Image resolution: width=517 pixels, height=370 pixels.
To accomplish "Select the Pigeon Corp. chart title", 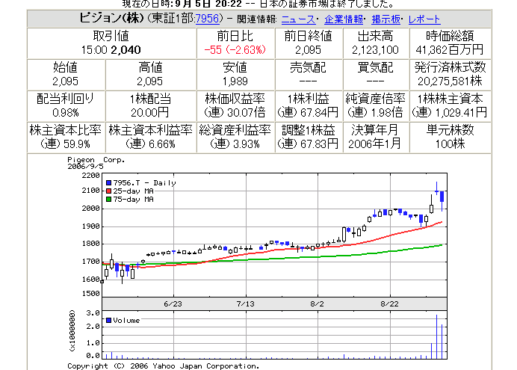I will (x=96, y=160).
